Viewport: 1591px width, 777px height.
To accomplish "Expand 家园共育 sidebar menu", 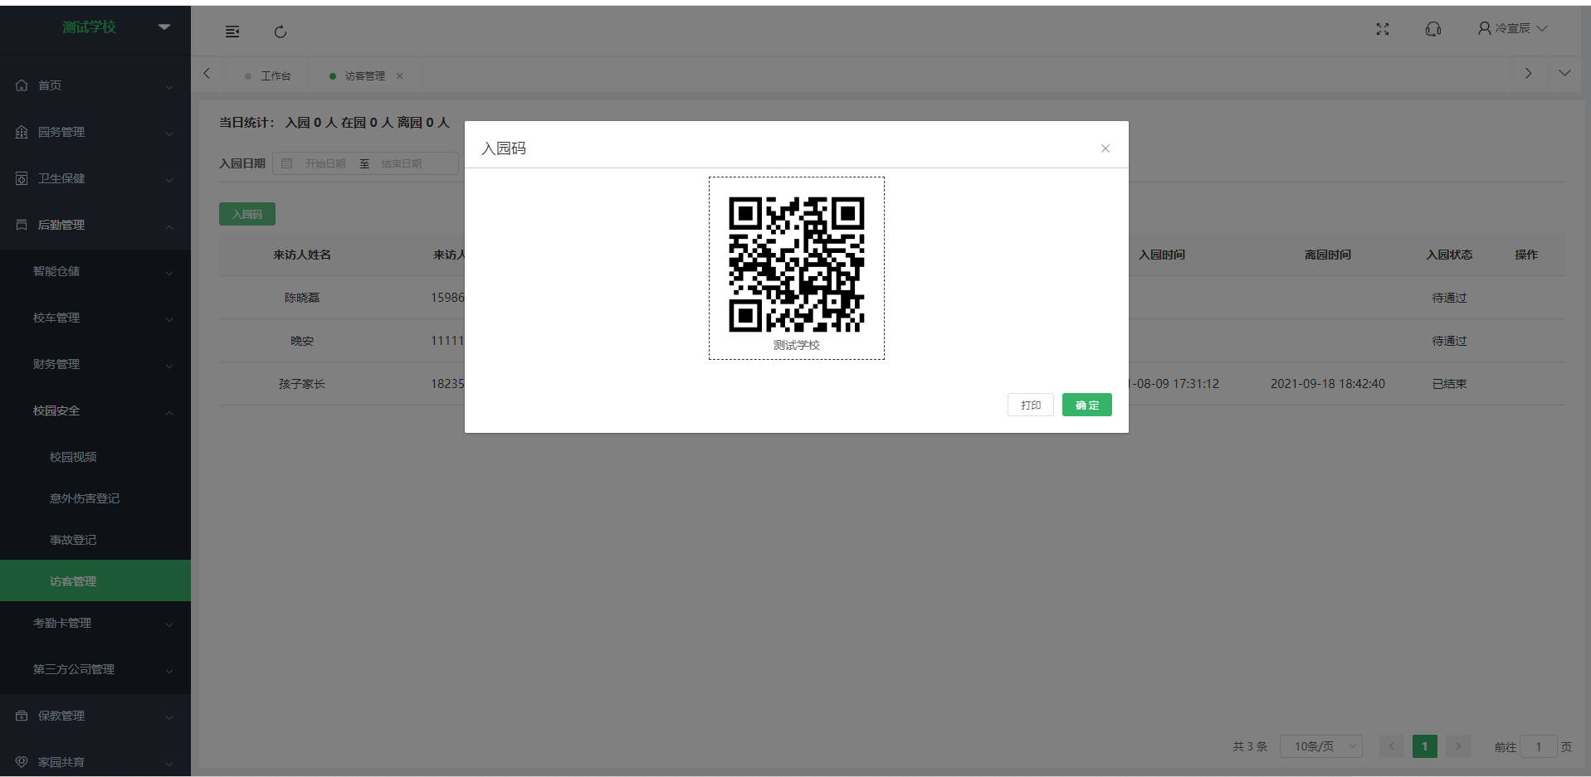I will [x=95, y=762].
